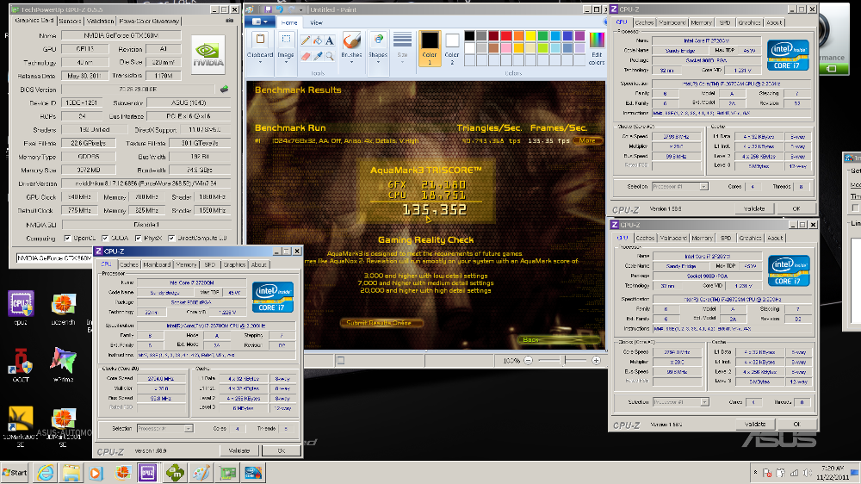This screenshot has height=484, width=861.
Task: Open the Validation tab in GPU-Z
Action: point(101,21)
